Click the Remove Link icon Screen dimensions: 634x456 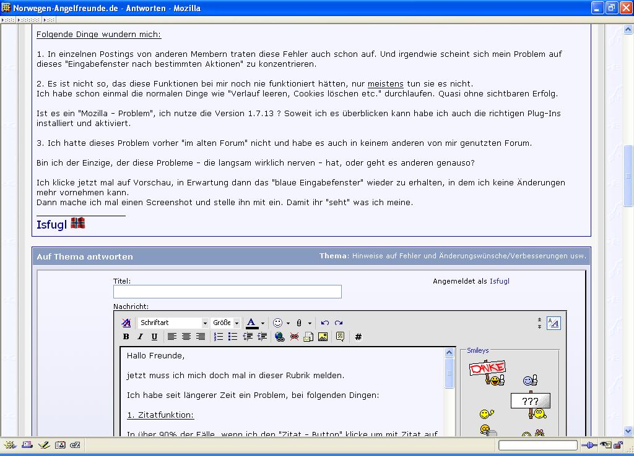294,337
